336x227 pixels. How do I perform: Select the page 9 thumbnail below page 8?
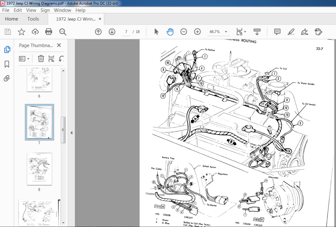pyautogui.click(x=39, y=213)
